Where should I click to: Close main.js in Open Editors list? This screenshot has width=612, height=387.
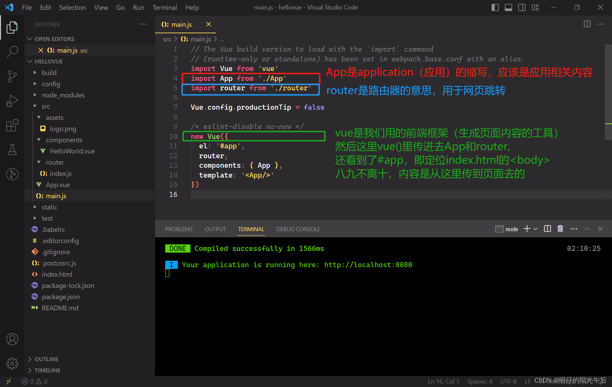[x=41, y=50]
